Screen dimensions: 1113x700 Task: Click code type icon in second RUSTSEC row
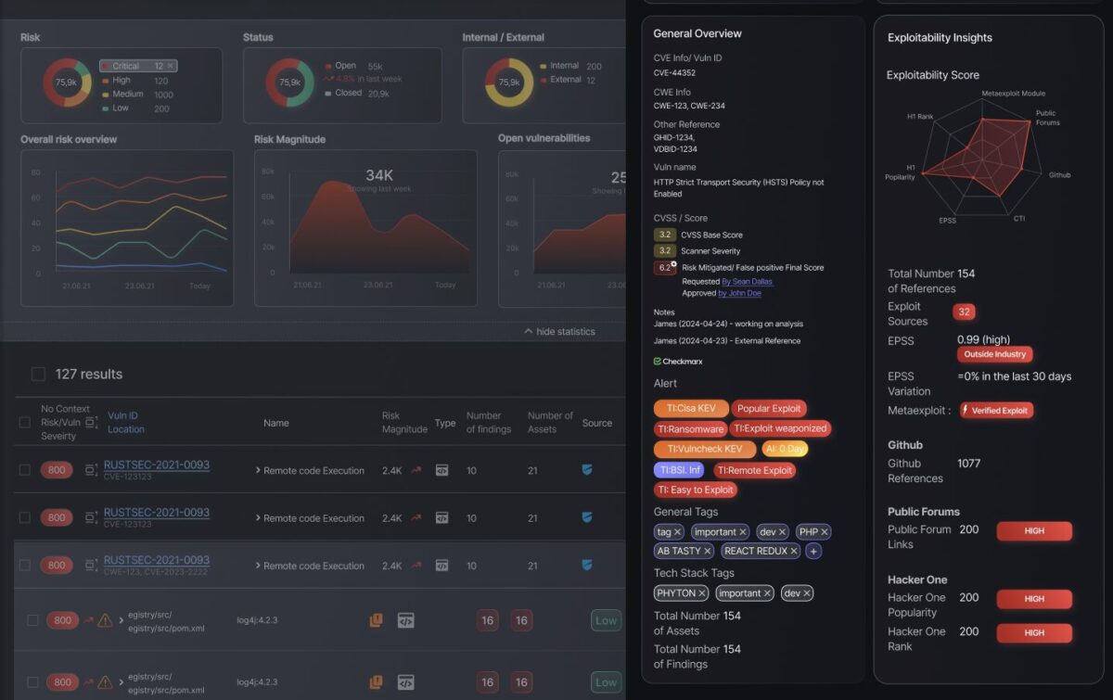442,518
